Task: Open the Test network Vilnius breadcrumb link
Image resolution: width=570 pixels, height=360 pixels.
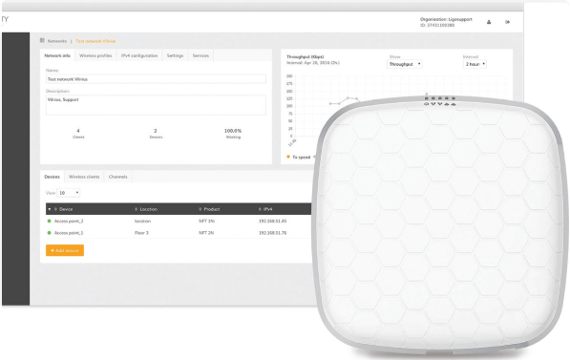Action: tap(95, 41)
